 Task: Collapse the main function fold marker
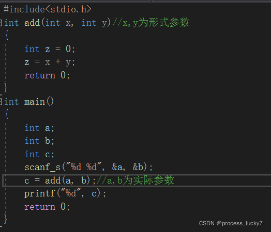pos(1,102)
